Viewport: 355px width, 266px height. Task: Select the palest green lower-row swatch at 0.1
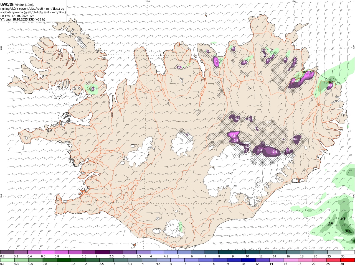7,260
